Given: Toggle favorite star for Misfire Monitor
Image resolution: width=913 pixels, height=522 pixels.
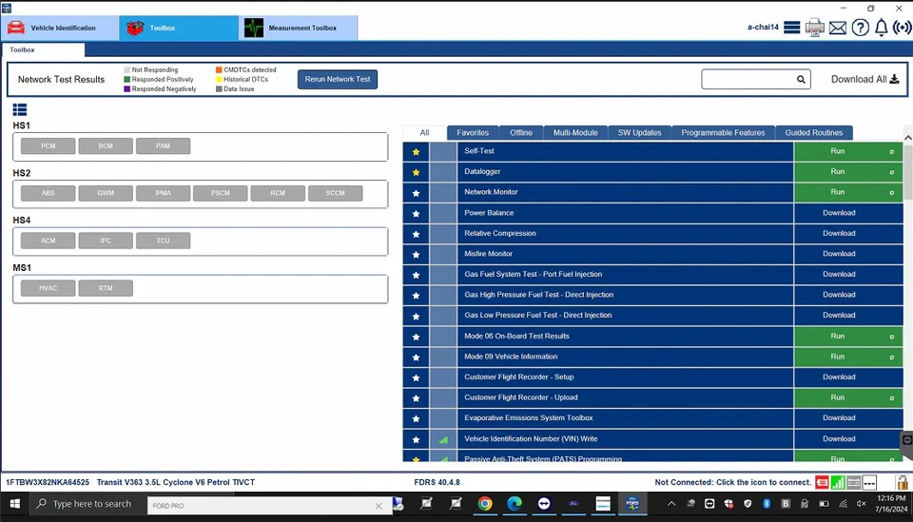Looking at the screenshot, I should 416,254.
